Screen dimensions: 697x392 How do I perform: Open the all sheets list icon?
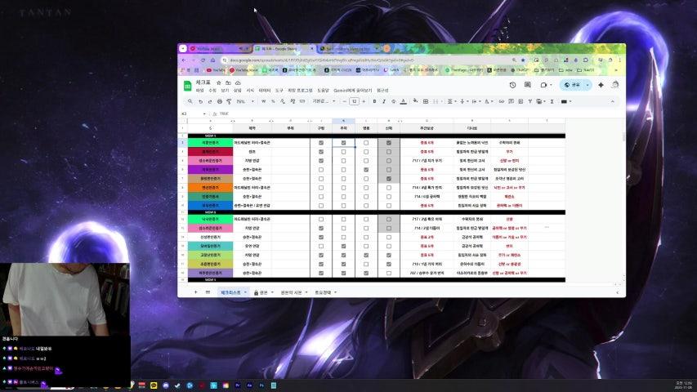207,292
